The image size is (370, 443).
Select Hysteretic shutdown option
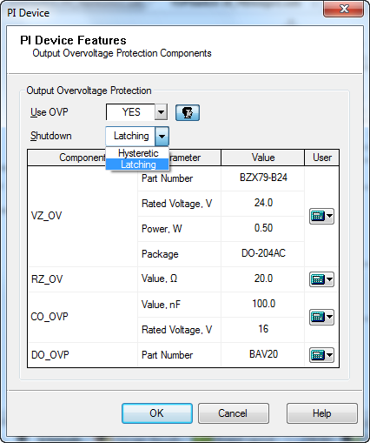137,153
